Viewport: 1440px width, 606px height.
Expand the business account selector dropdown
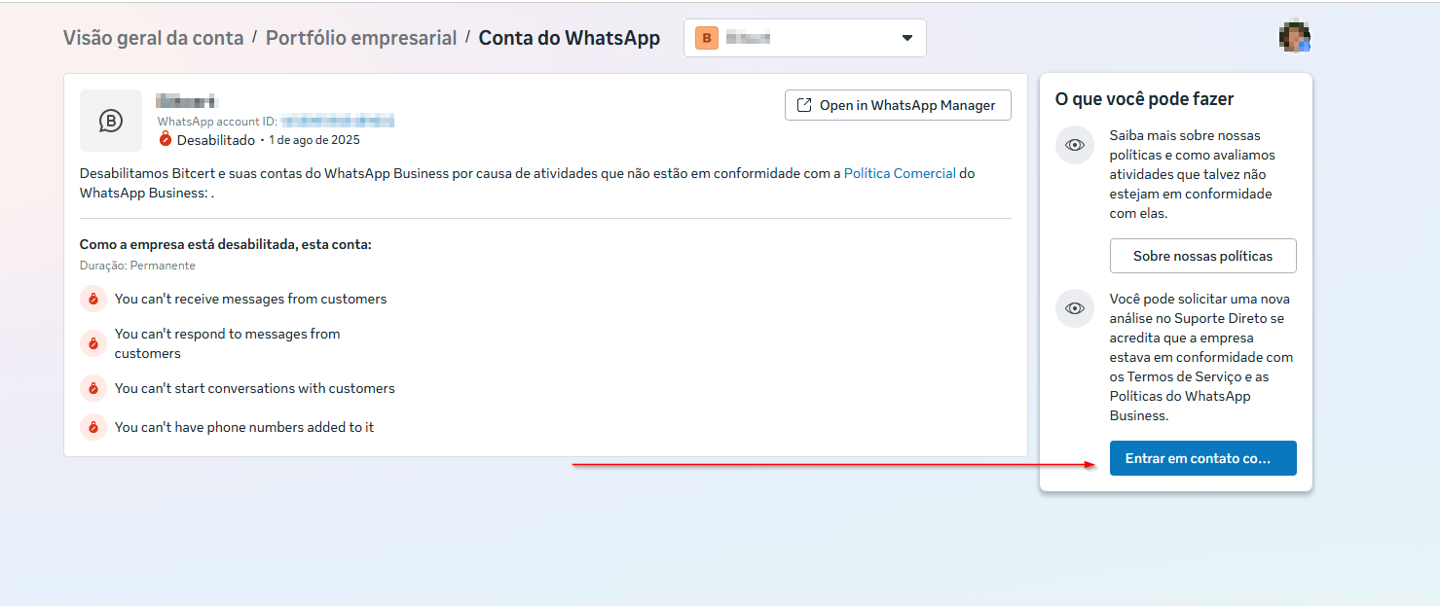(x=805, y=38)
